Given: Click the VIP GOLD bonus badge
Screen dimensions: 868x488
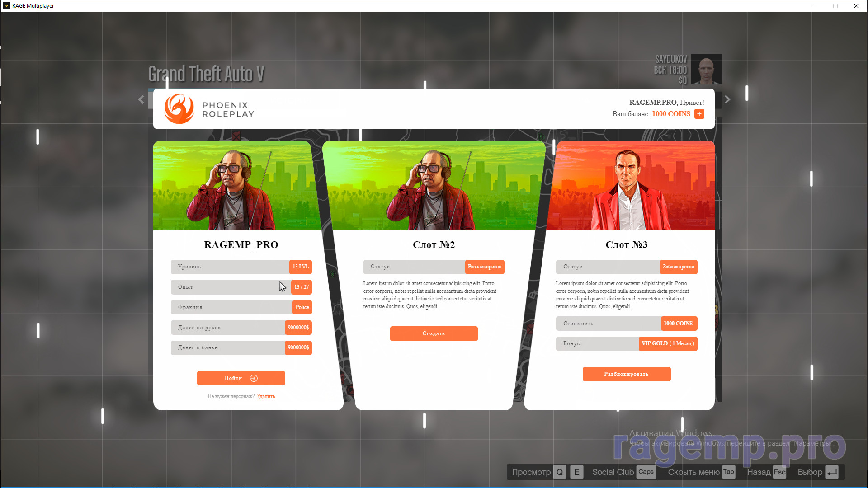Looking at the screenshot, I should (668, 343).
